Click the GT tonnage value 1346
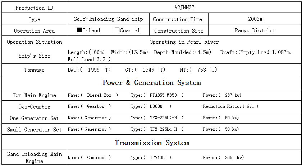 point(149,70)
